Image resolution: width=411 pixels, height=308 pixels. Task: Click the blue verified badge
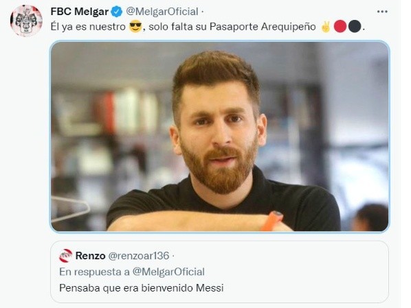[x=117, y=12]
